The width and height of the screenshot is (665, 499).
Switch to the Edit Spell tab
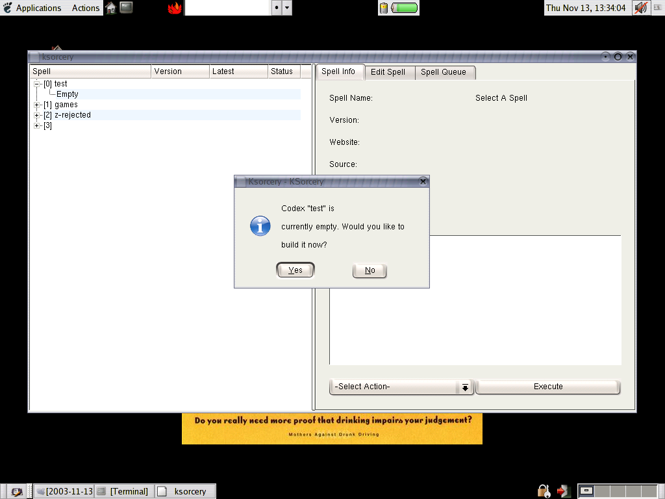pyautogui.click(x=388, y=72)
